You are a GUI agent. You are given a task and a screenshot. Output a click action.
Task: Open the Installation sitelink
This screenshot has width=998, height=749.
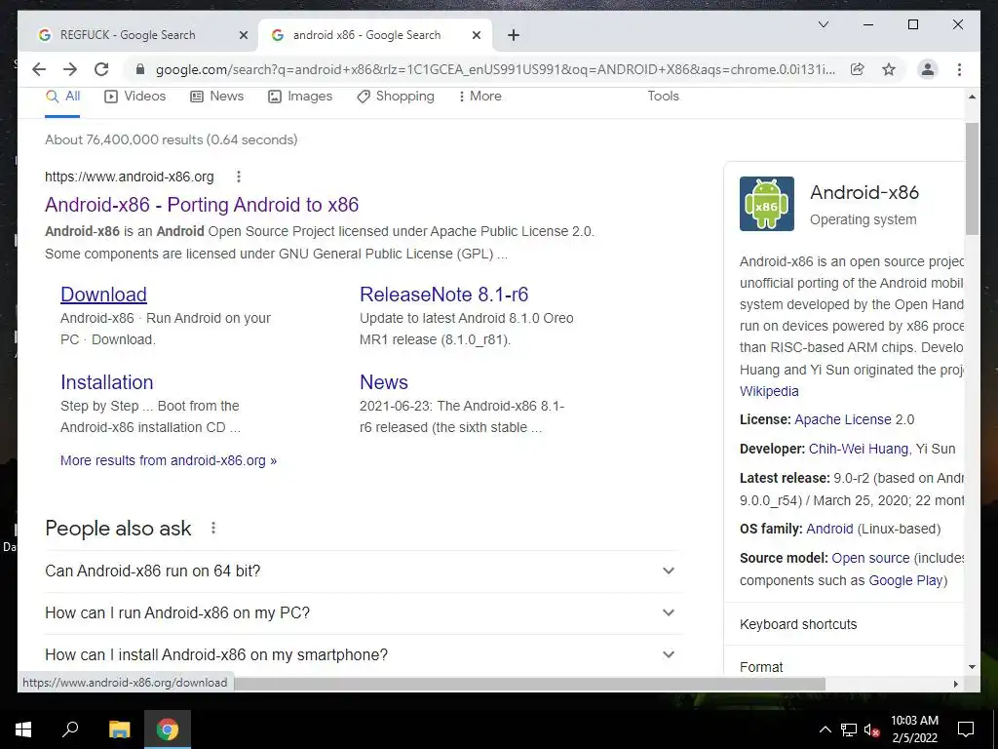[x=107, y=382]
